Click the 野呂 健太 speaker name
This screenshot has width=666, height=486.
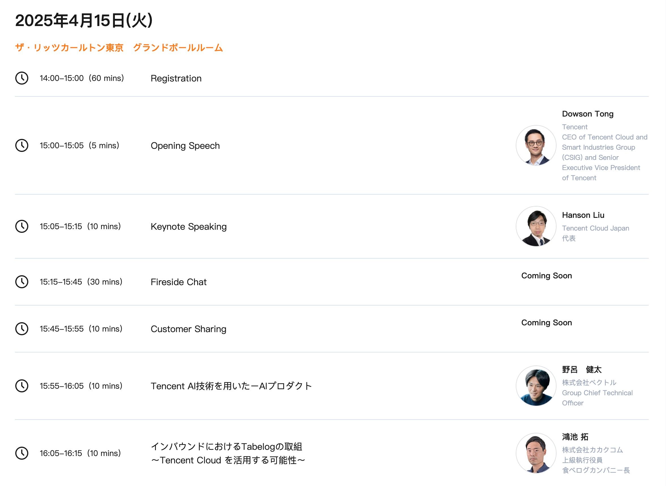tap(582, 369)
